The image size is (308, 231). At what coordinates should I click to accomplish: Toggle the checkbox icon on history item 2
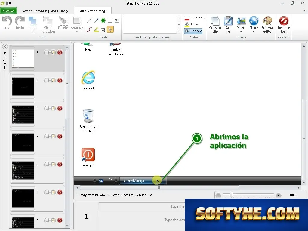click(x=47, y=80)
